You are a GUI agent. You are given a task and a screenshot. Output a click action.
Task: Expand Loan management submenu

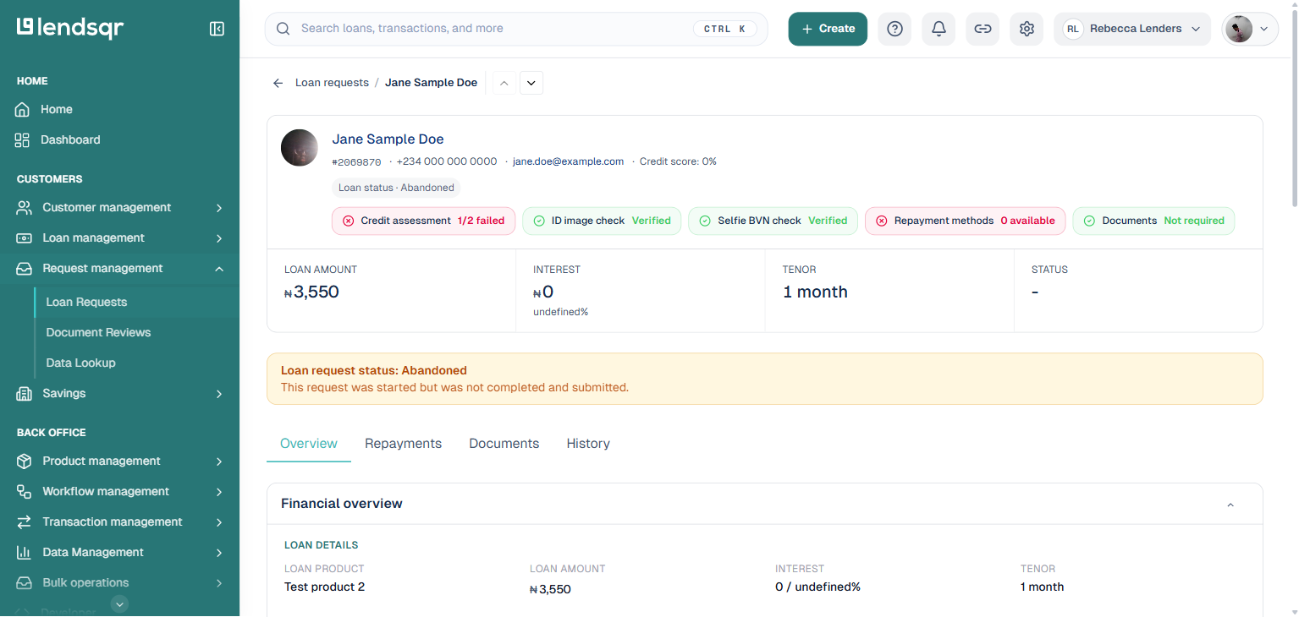(219, 238)
